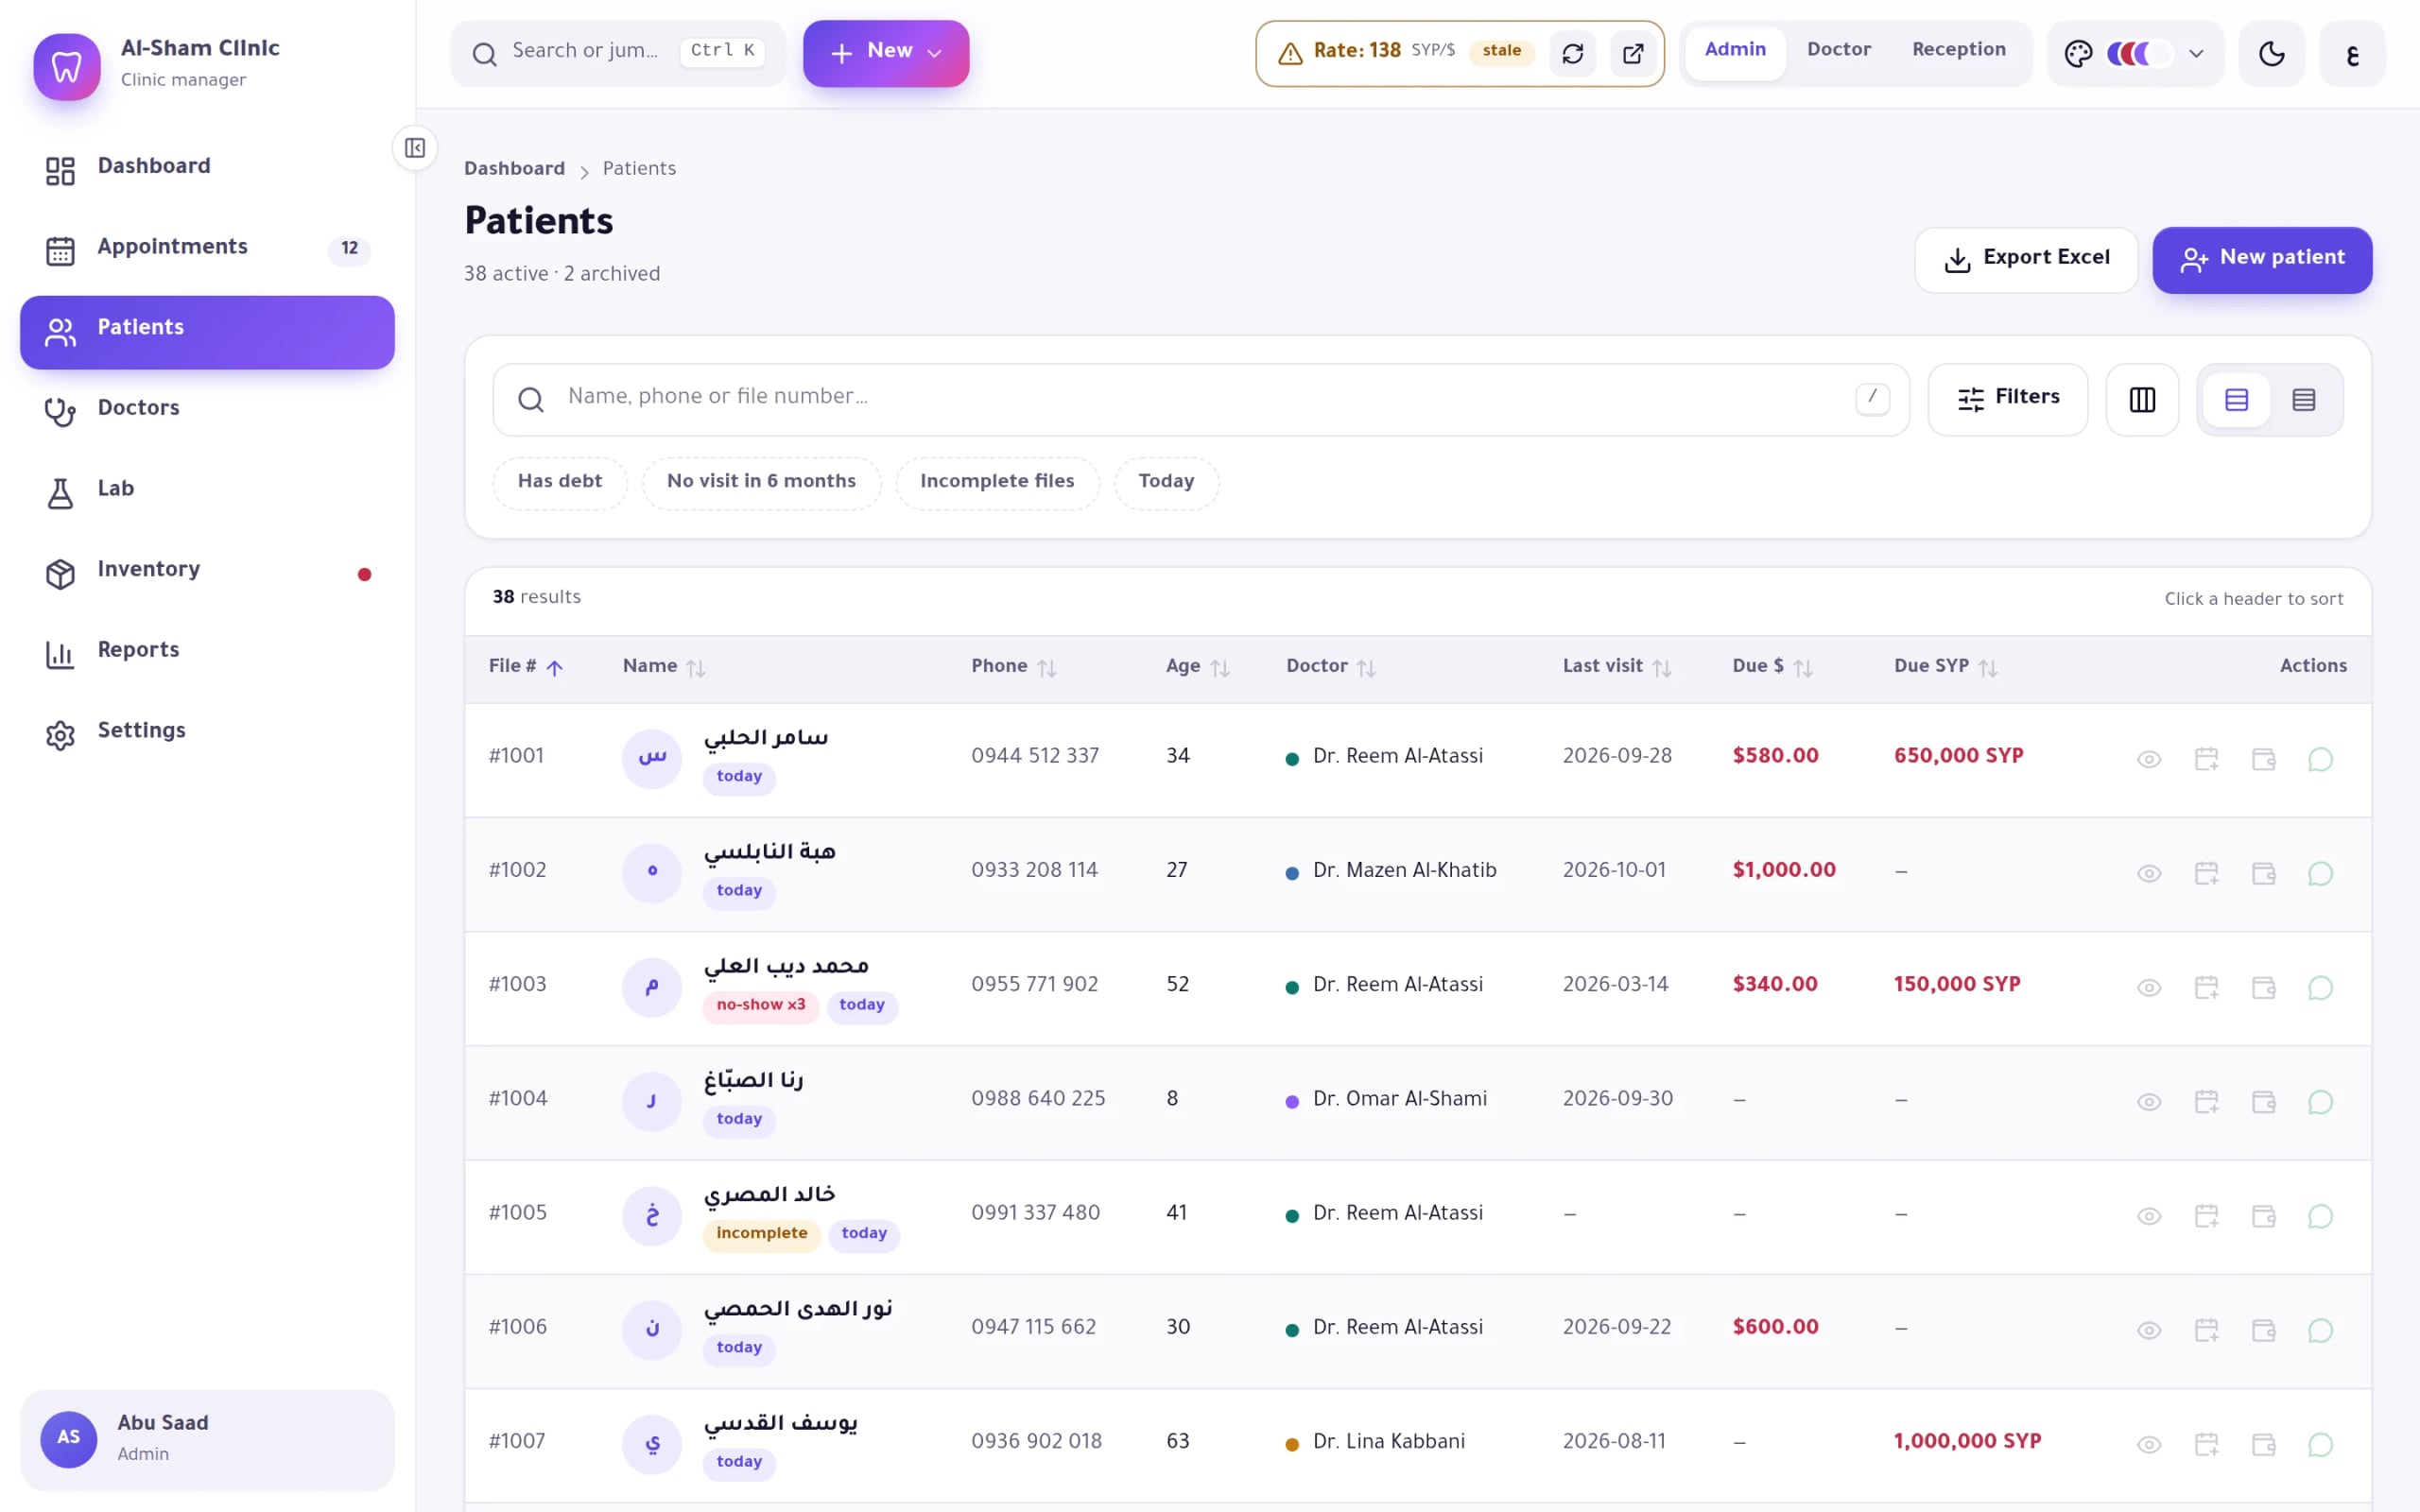Screen dimensions: 2420x1512
Task: Switch language to Arabic button
Action: (x=2352, y=53)
